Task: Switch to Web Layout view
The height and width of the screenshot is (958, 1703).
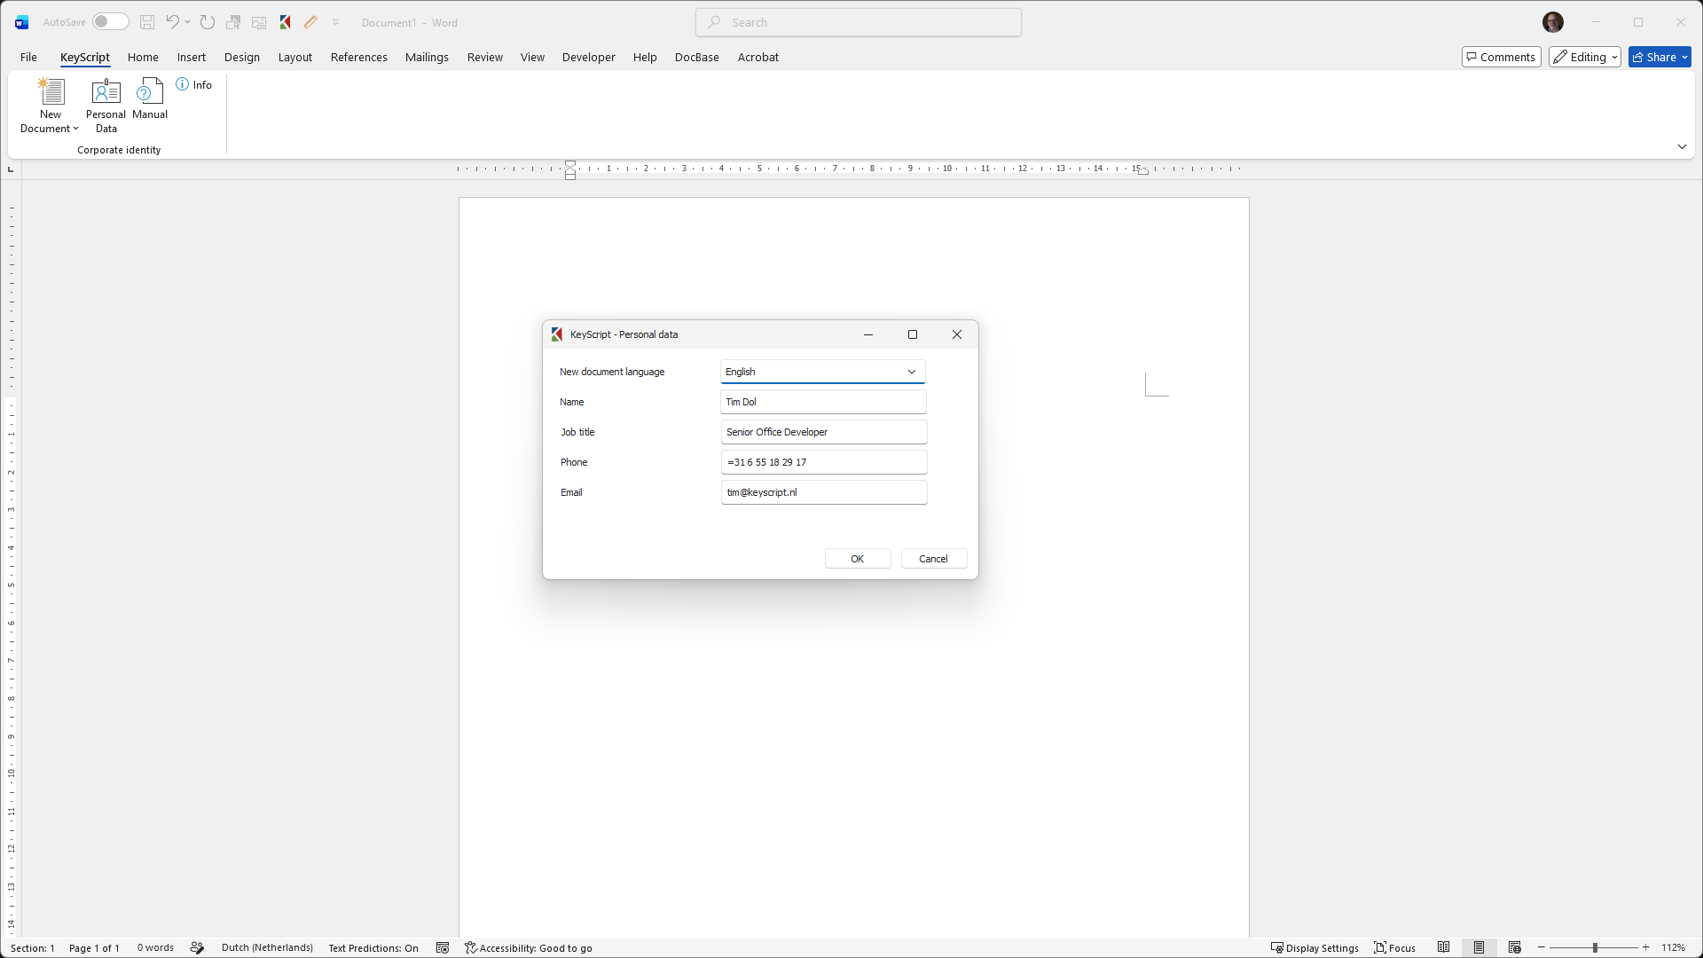Action: coord(1514,947)
